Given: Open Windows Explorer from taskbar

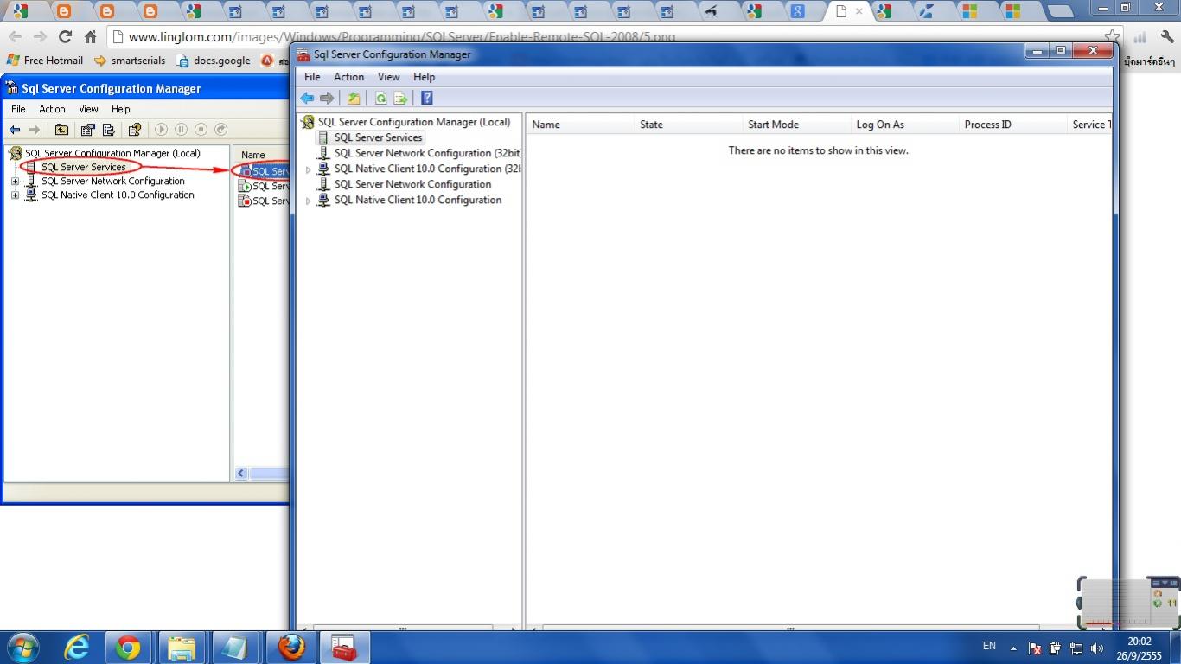Looking at the screenshot, I should [182, 647].
